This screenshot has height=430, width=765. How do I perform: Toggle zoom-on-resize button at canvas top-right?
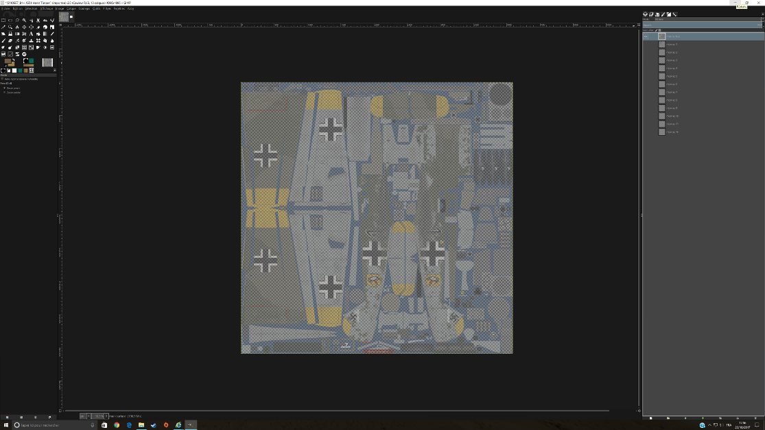point(639,25)
